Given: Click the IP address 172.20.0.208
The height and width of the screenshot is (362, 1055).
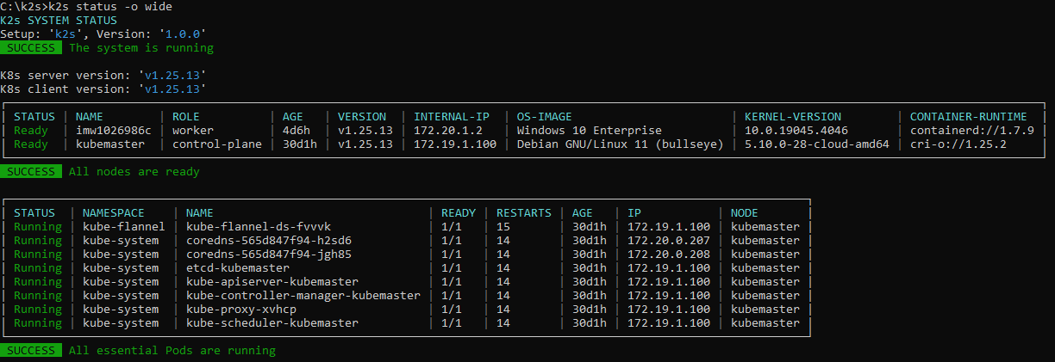Looking at the screenshot, I should 669,255.
